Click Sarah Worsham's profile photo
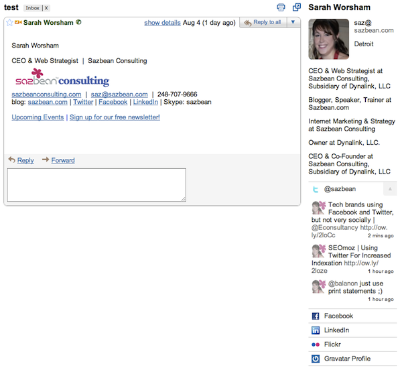 point(328,40)
